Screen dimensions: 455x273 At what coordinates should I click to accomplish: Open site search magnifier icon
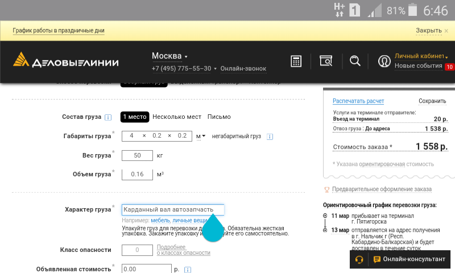pos(355,61)
